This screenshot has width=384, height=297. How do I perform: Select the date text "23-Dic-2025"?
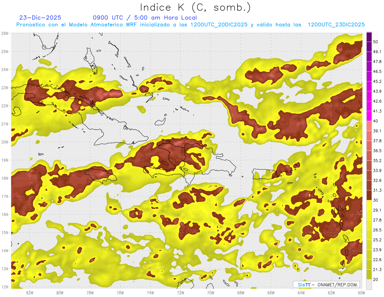pos(40,18)
